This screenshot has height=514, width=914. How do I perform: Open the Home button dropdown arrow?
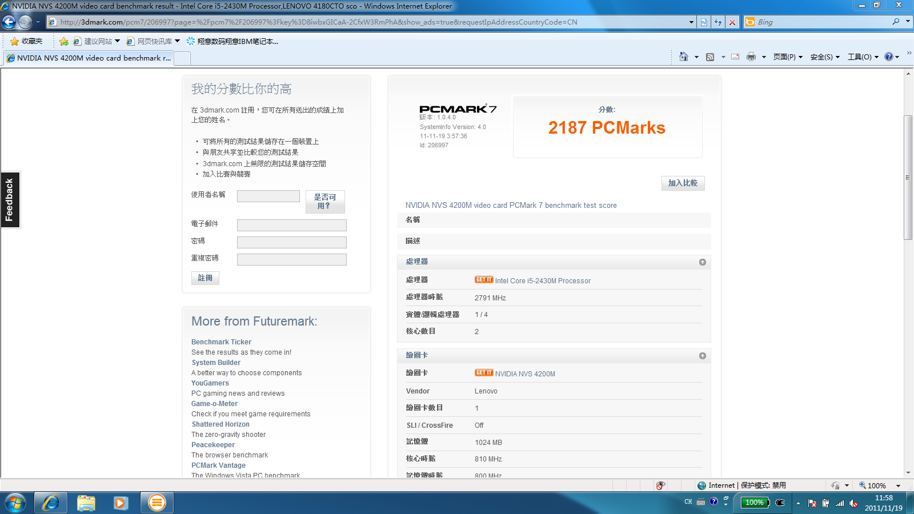click(696, 57)
